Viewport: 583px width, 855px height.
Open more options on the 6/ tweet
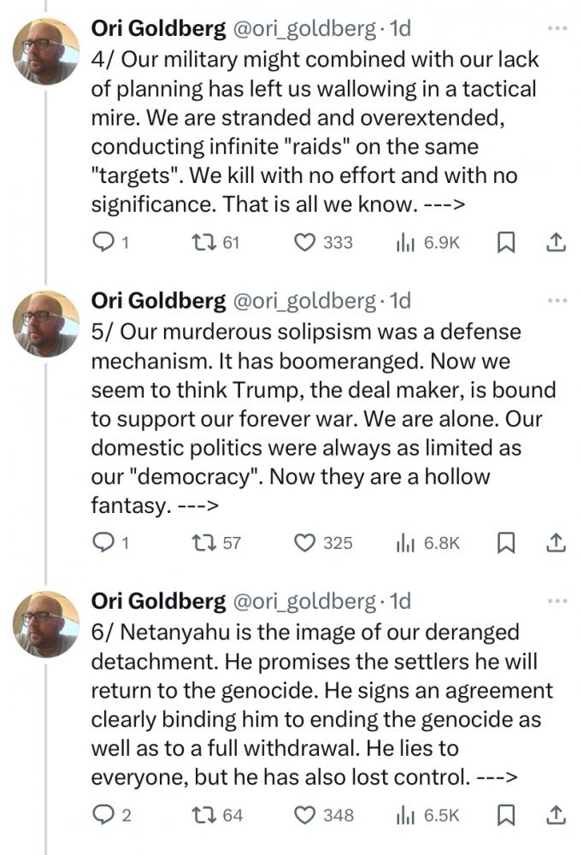point(556,602)
